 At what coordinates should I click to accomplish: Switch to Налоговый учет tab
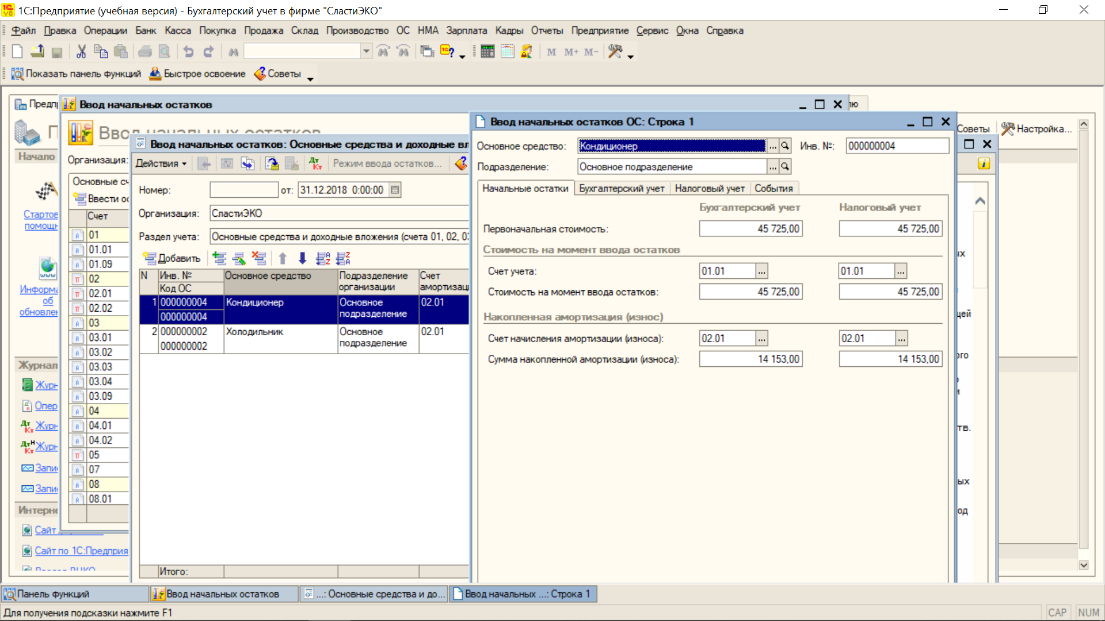coord(709,189)
